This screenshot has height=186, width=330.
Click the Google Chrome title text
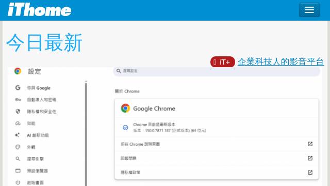coord(154,109)
